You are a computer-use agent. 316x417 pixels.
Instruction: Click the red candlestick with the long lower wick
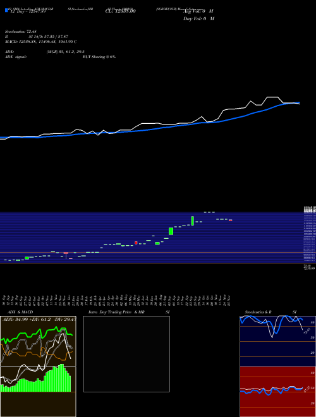[x=66, y=255]
